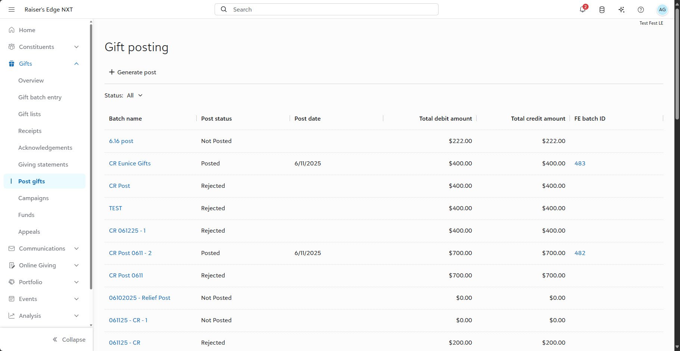
Task: Click the $222.00 debit amount for 6.16 post
Action: 460,141
